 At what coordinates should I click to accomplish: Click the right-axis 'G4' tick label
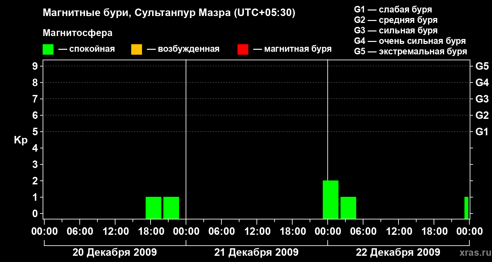tap(482, 83)
